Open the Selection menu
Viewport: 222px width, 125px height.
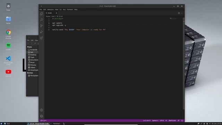click(x=50, y=9)
